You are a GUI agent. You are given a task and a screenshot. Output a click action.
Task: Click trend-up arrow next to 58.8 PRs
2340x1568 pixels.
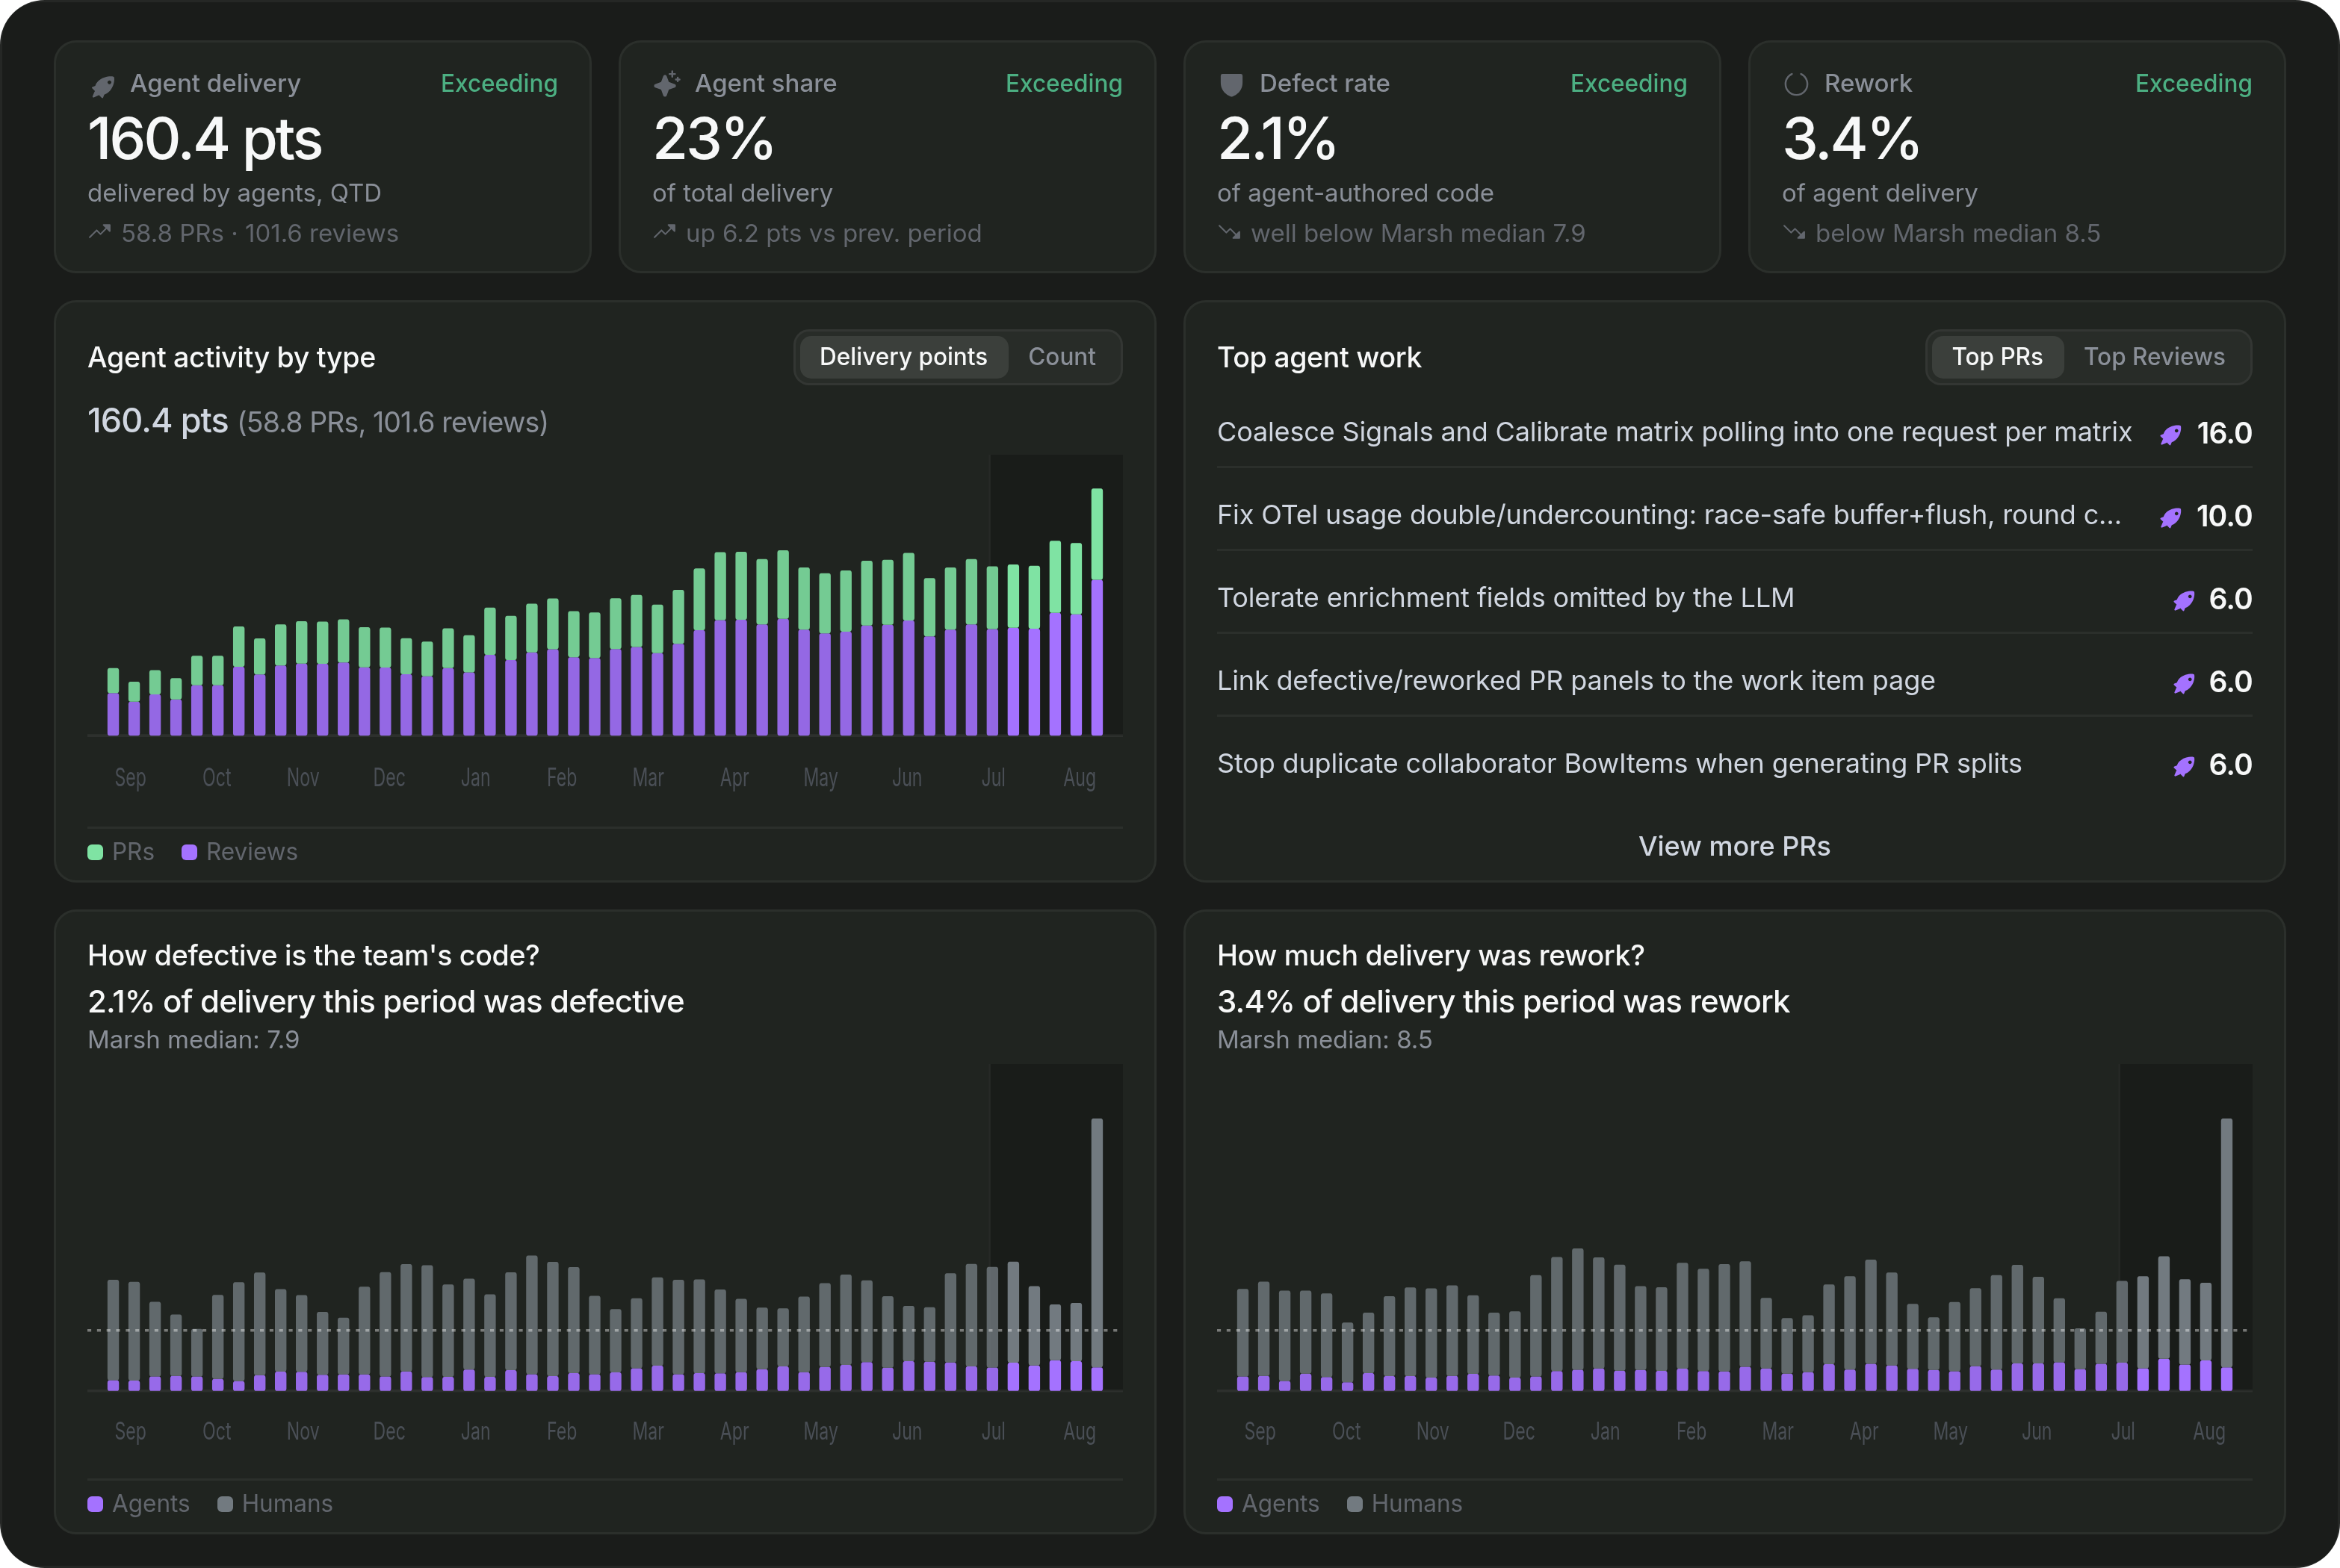point(99,233)
